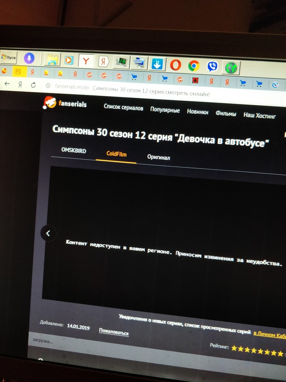
Task: Switch to the OMSKBIRD voice-over tab
Action: click(x=74, y=151)
